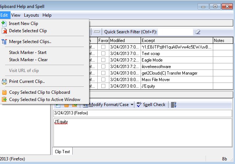This screenshot has height=164, width=235.
Task: Clear the search filter with eraser icon
Action: (x=198, y=32)
